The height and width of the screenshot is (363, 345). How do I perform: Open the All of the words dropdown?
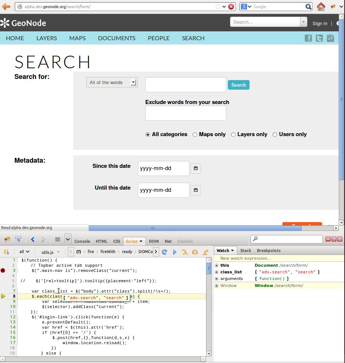click(x=112, y=82)
